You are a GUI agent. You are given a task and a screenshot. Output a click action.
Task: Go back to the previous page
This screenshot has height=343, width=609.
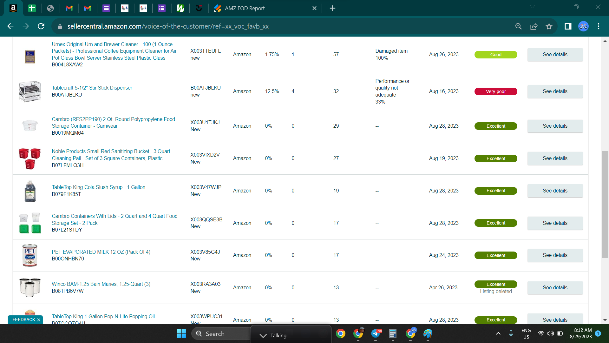click(10, 26)
